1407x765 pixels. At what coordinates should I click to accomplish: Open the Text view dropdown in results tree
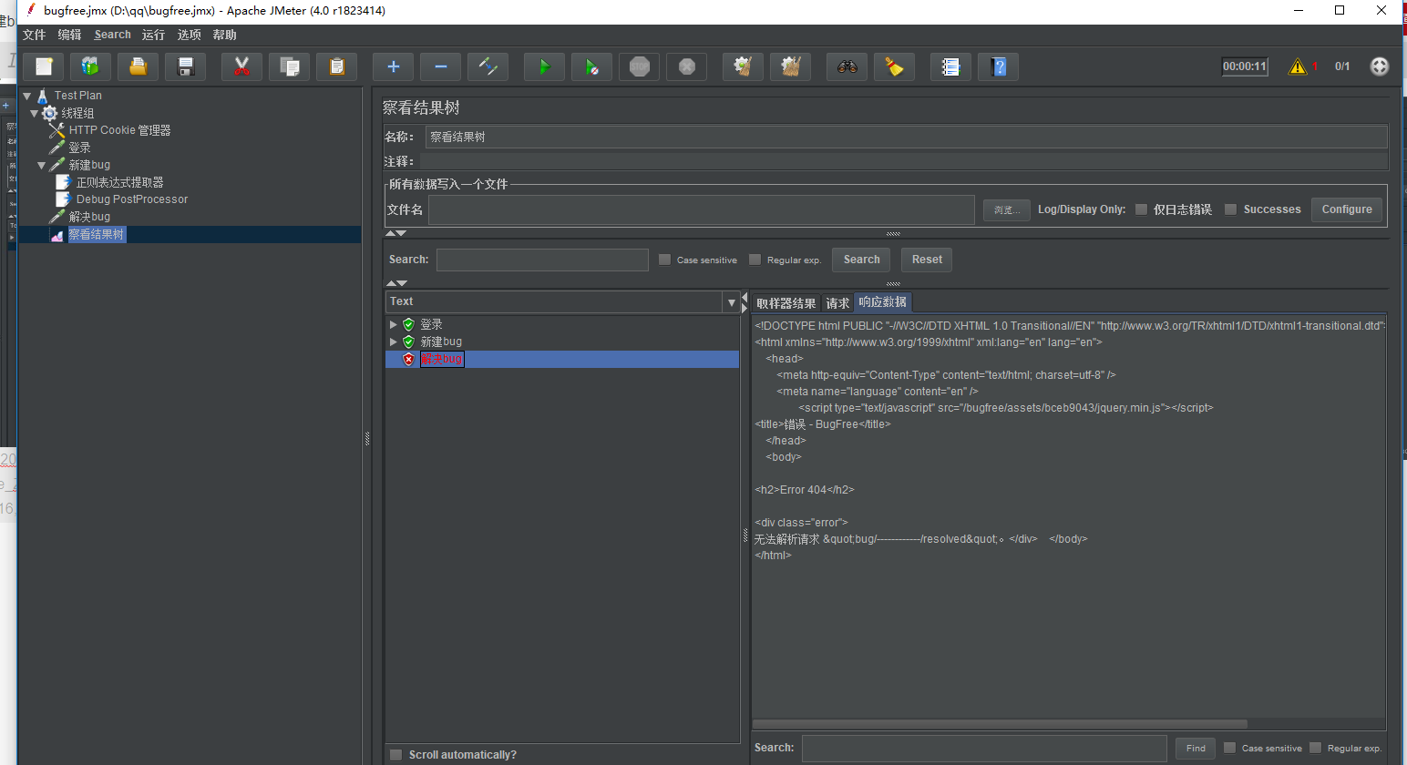[732, 301]
